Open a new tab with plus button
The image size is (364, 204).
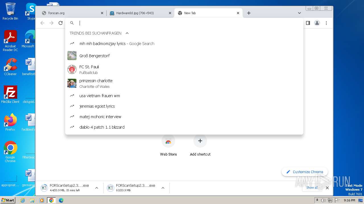pos(249,13)
